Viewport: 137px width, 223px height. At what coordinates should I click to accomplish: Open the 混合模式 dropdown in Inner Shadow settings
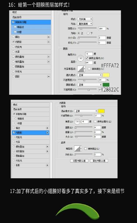[86, 111]
